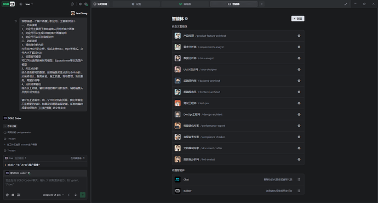
Task: Click the frontend-architect agent avatar
Action: point(177,92)
